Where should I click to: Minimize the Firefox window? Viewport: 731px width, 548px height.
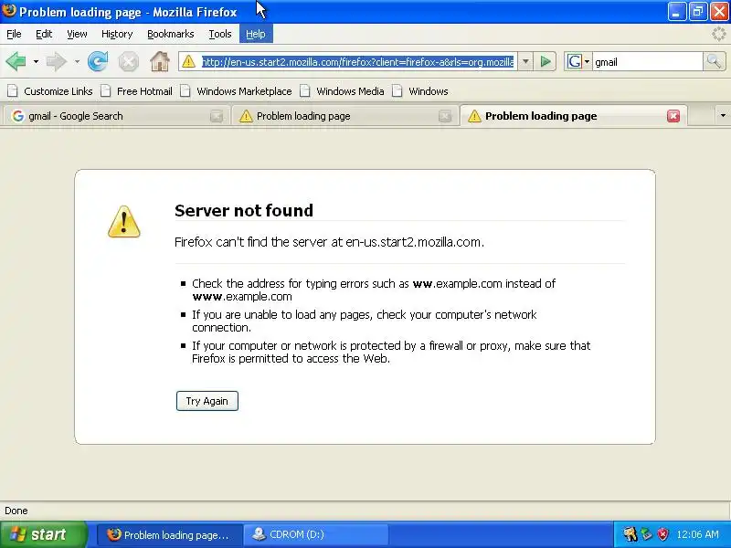coord(676,12)
